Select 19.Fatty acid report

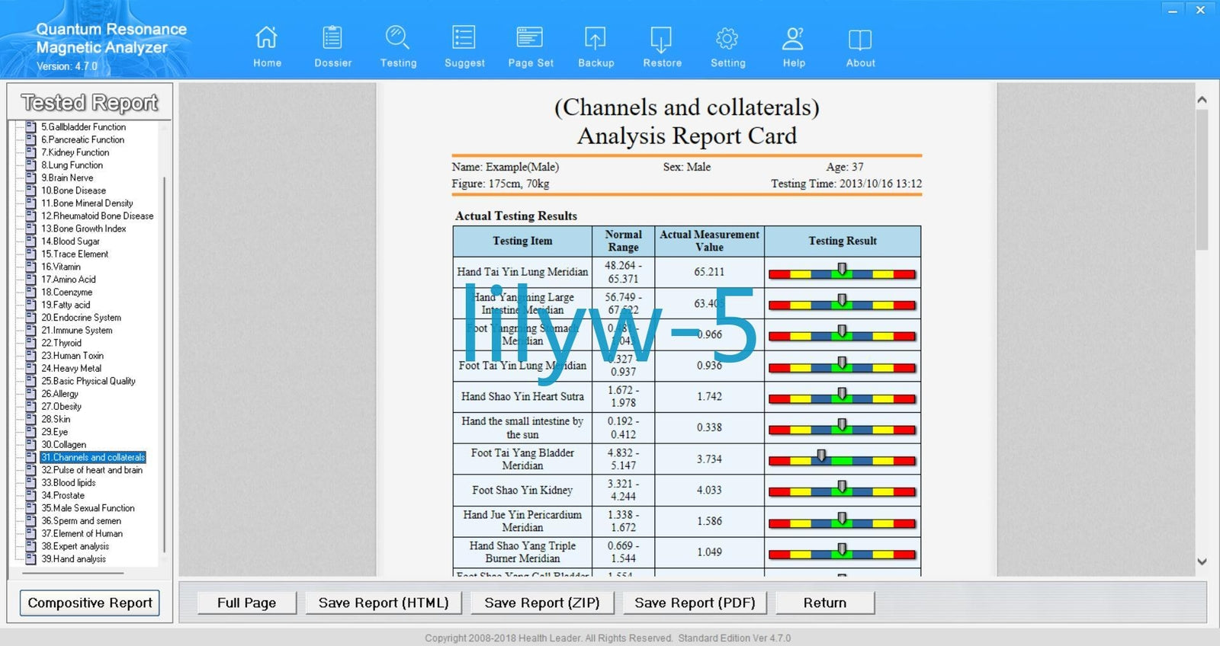[x=66, y=305]
